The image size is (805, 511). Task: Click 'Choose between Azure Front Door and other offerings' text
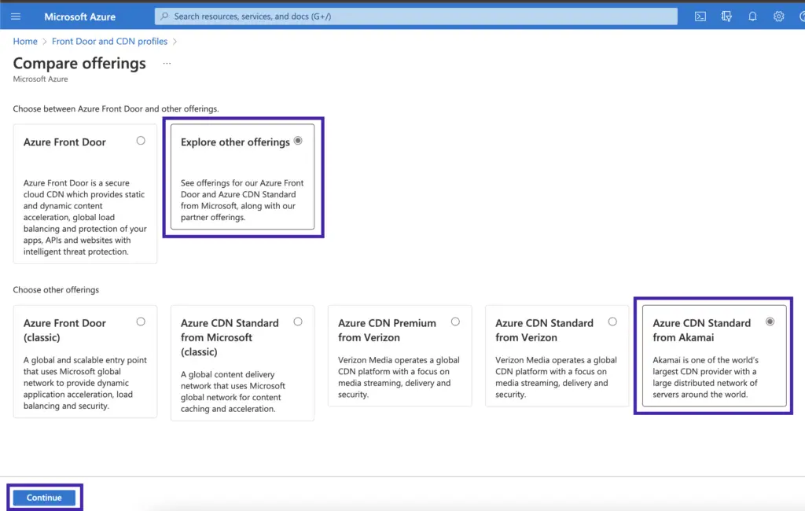click(x=116, y=108)
